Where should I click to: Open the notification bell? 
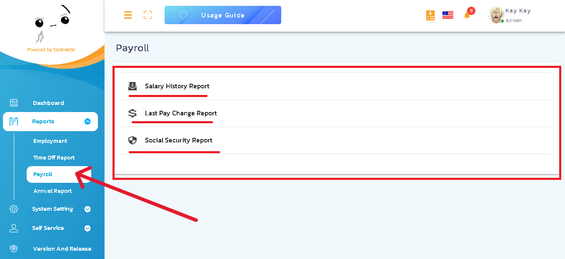tap(467, 15)
